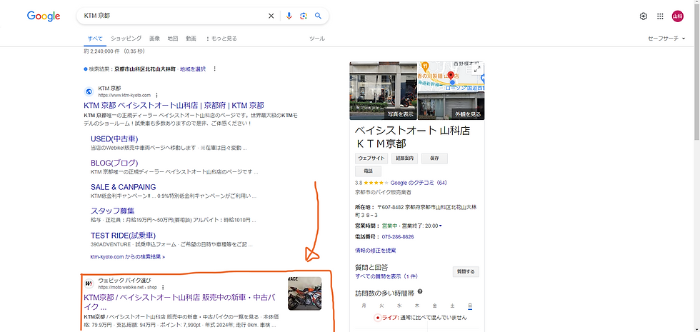Expand the 営業時間 hours dropdown arrow
The image size is (700, 332).
441,226
